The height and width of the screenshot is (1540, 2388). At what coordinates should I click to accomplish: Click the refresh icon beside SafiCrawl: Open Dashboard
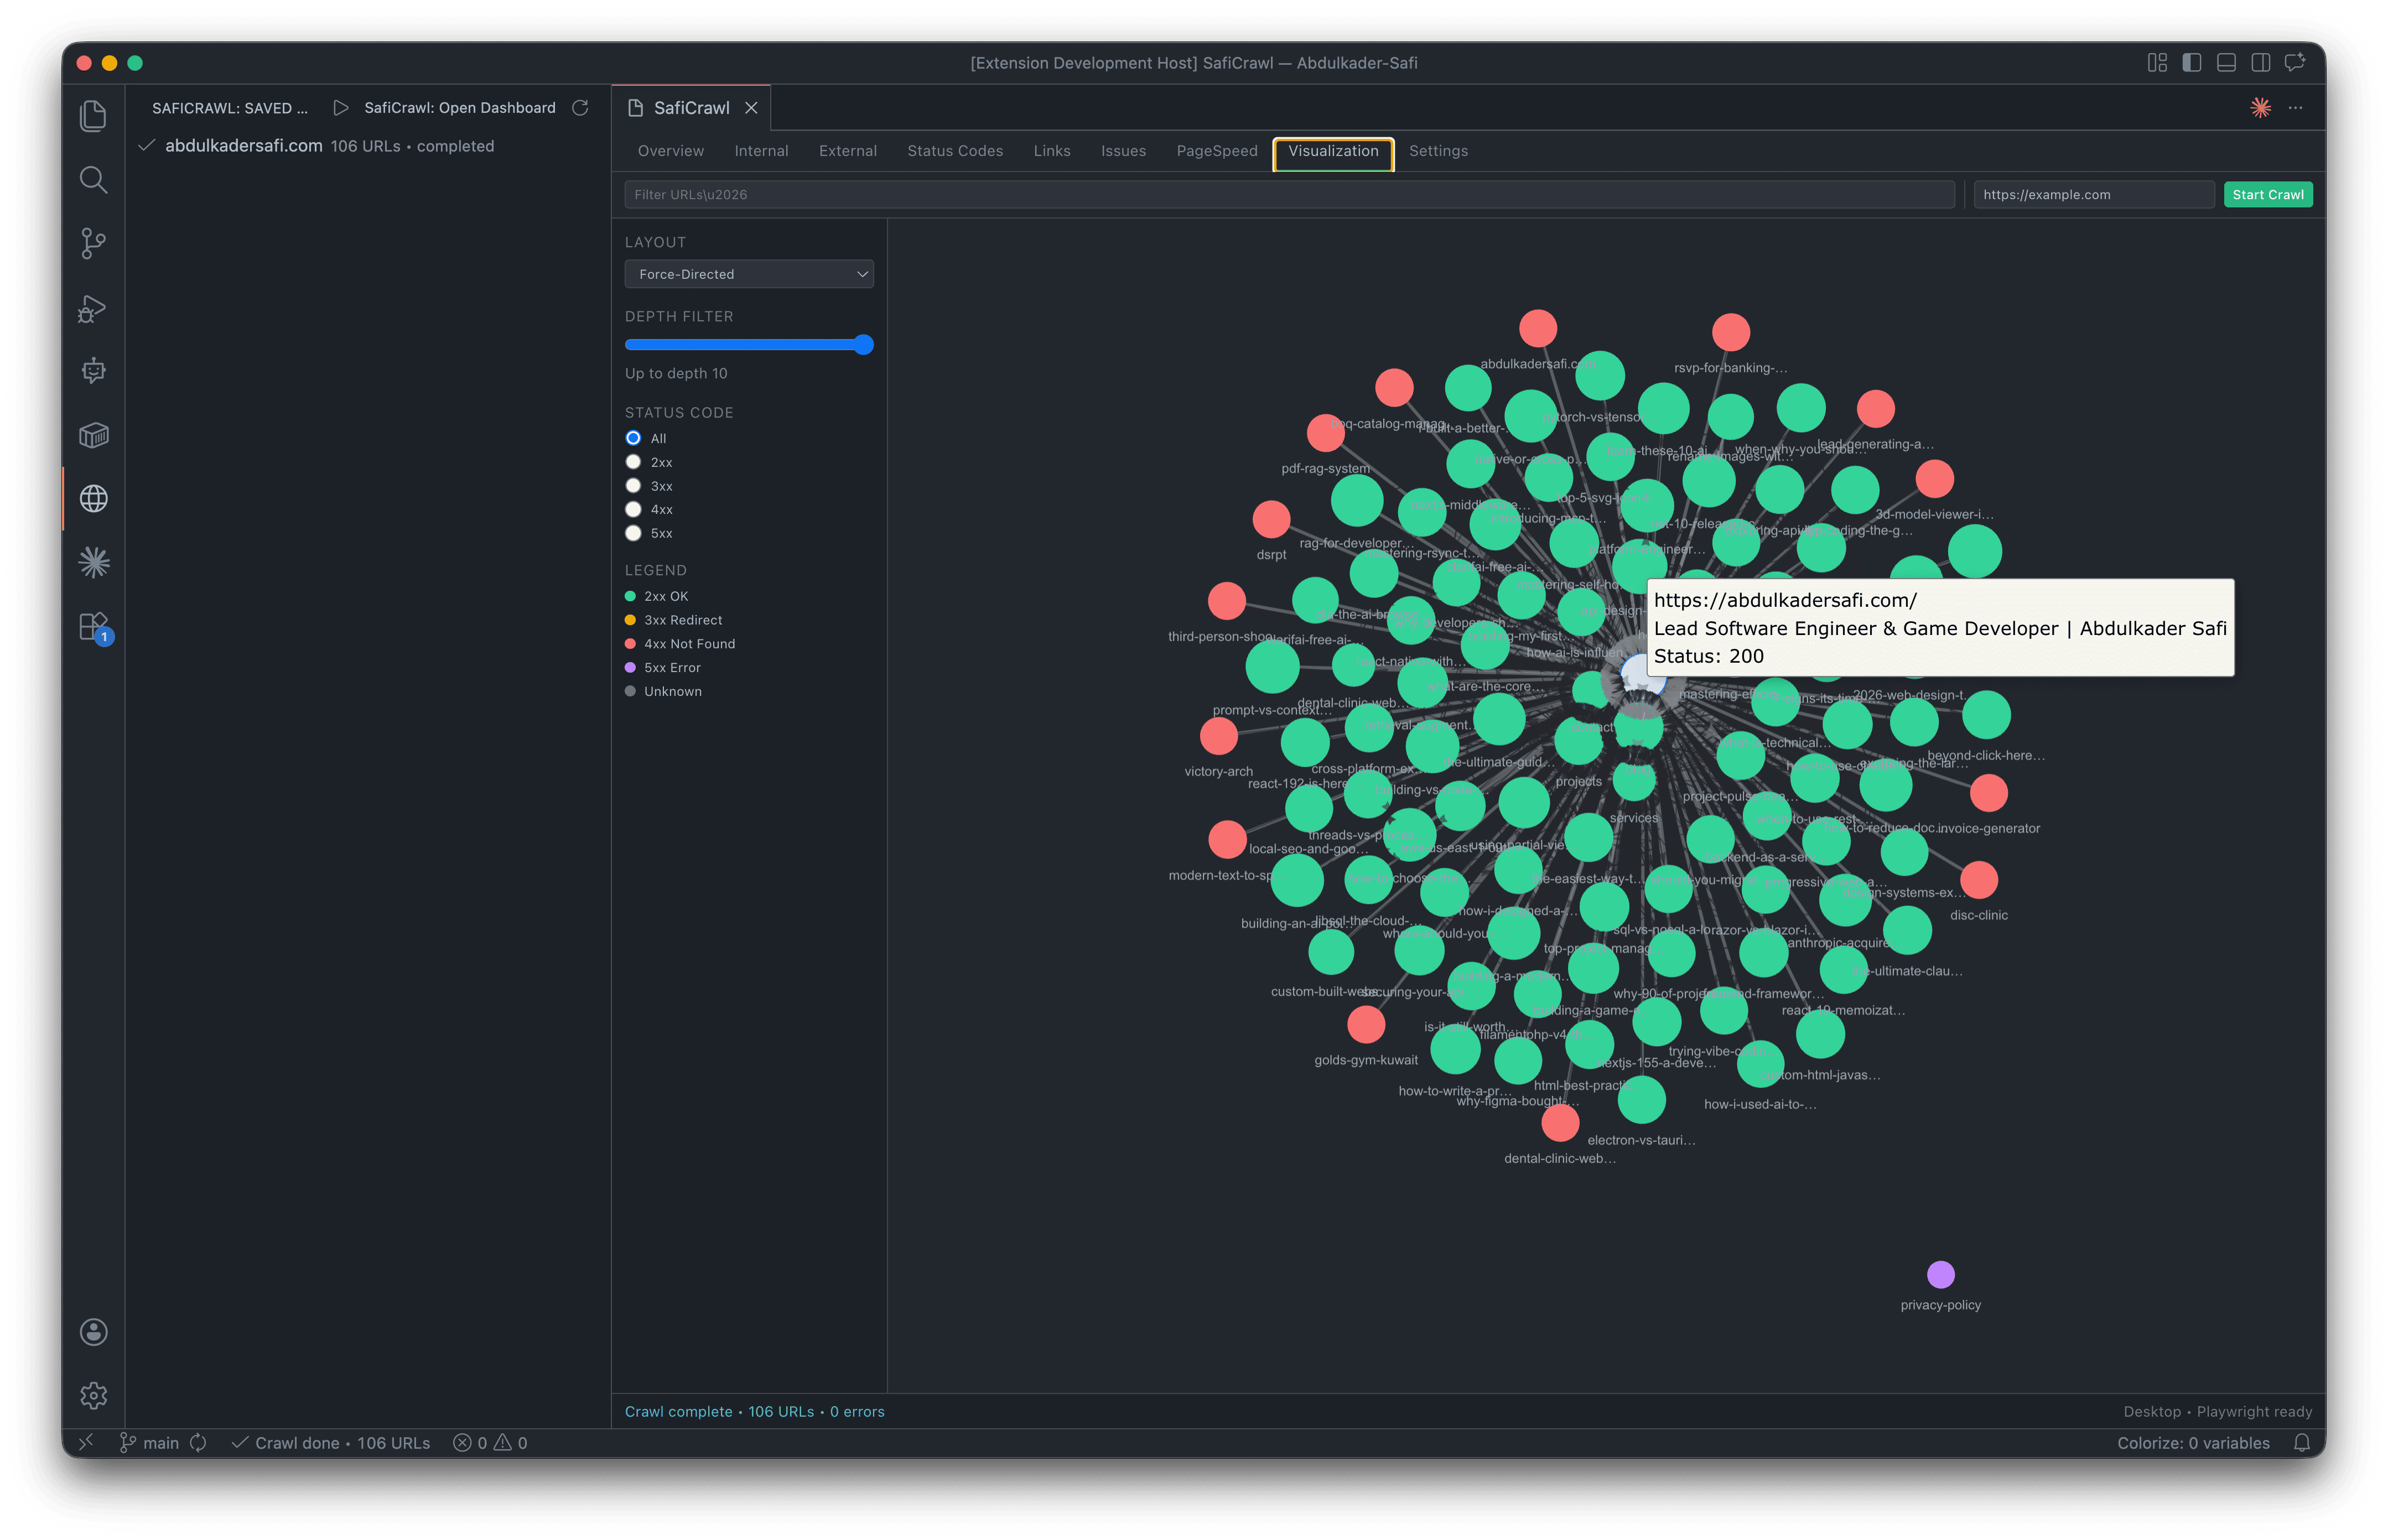[x=580, y=108]
